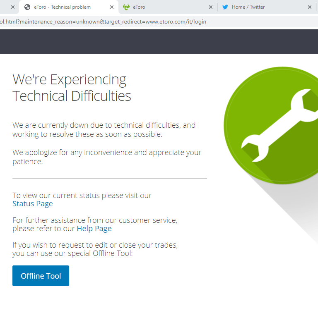Open the Home / Twitter tab

pos(267,7)
